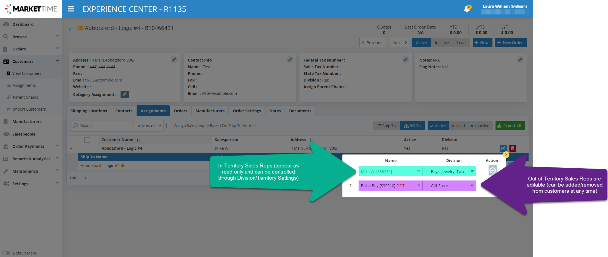
Task: Click the pencil icon to edit address card
Action: point(174,60)
